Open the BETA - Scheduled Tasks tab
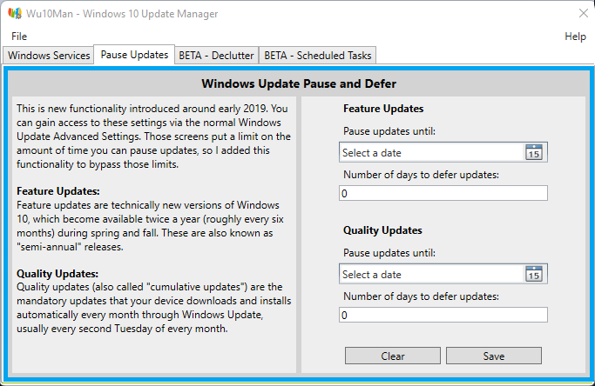This screenshot has height=386, width=595. (x=318, y=56)
